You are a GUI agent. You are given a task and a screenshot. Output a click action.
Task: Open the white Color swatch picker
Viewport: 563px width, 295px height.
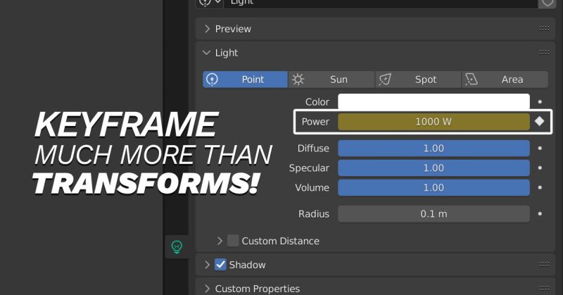tap(434, 102)
